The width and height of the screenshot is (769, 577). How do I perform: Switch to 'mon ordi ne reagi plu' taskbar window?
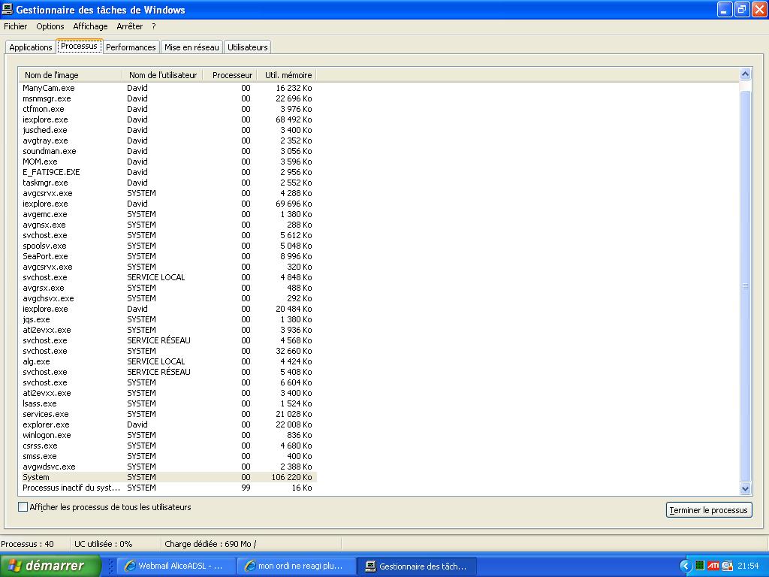[294, 566]
